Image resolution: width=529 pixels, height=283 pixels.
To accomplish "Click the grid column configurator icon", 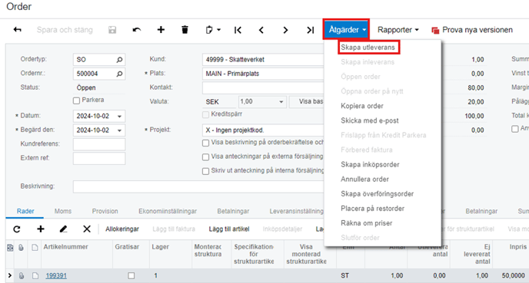I will (10, 248).
